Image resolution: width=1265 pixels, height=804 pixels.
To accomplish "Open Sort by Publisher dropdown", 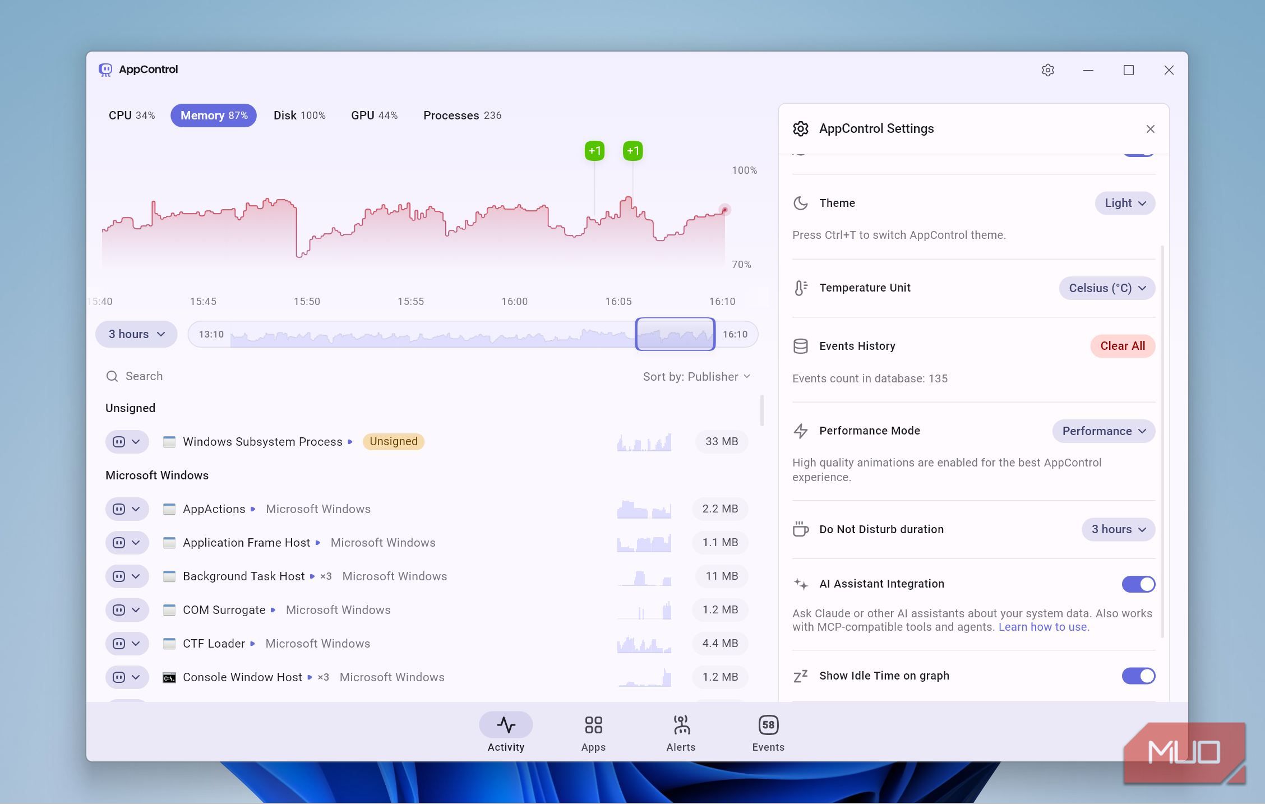I will (x=696, y=377).
